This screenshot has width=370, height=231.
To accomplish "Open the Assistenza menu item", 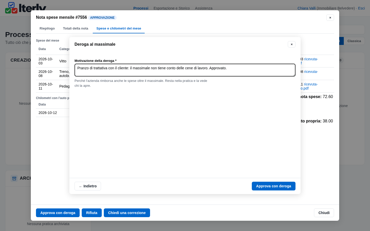I will (x=204, y=8).
